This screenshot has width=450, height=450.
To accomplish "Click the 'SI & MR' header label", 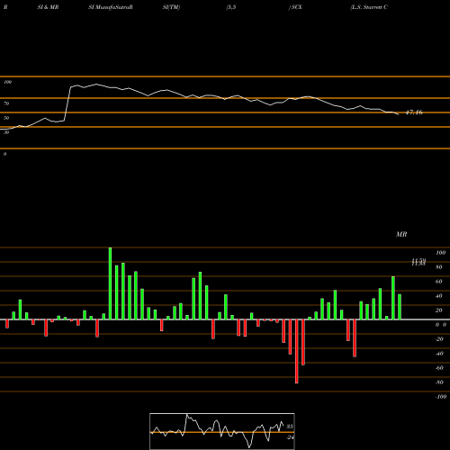I will pos(48,7).
